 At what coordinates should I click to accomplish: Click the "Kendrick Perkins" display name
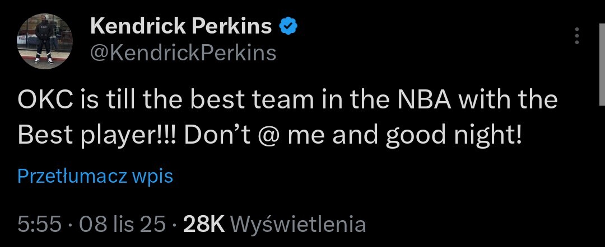(181, 26)
